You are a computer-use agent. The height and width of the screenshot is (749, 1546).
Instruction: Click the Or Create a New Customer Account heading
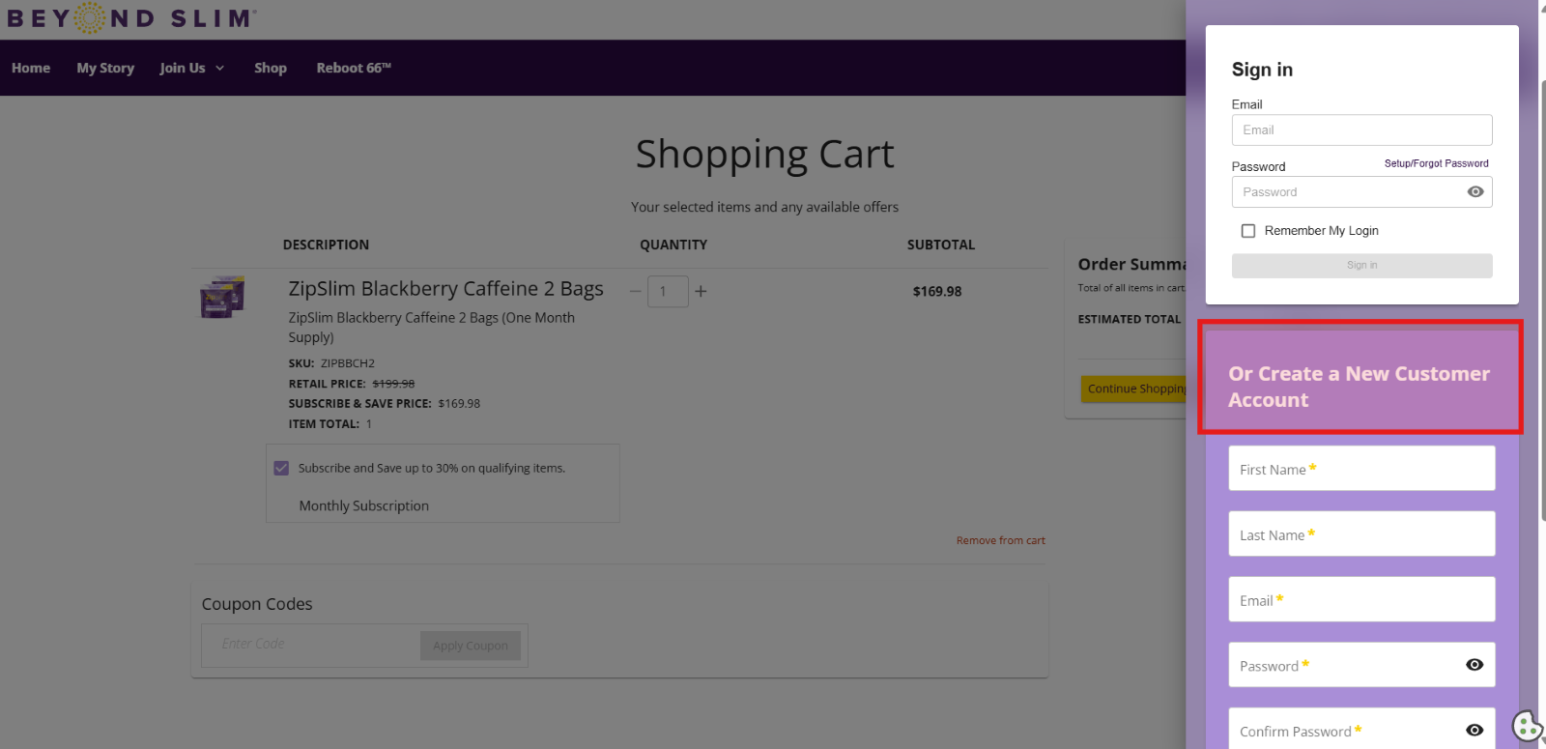pyautogui.click(x=1359, y=387)
